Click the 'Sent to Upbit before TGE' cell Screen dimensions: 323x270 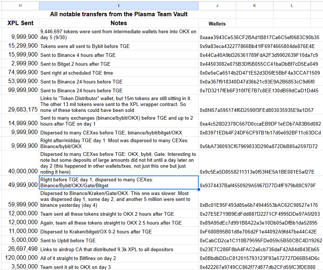tap(119, 240)
